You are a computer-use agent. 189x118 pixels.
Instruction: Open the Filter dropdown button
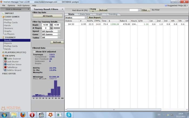(145, 10)
